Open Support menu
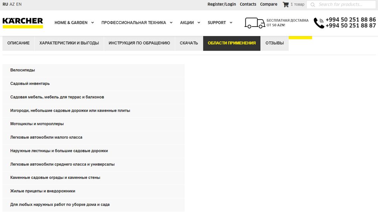378x212 pixels. (217, 23)
